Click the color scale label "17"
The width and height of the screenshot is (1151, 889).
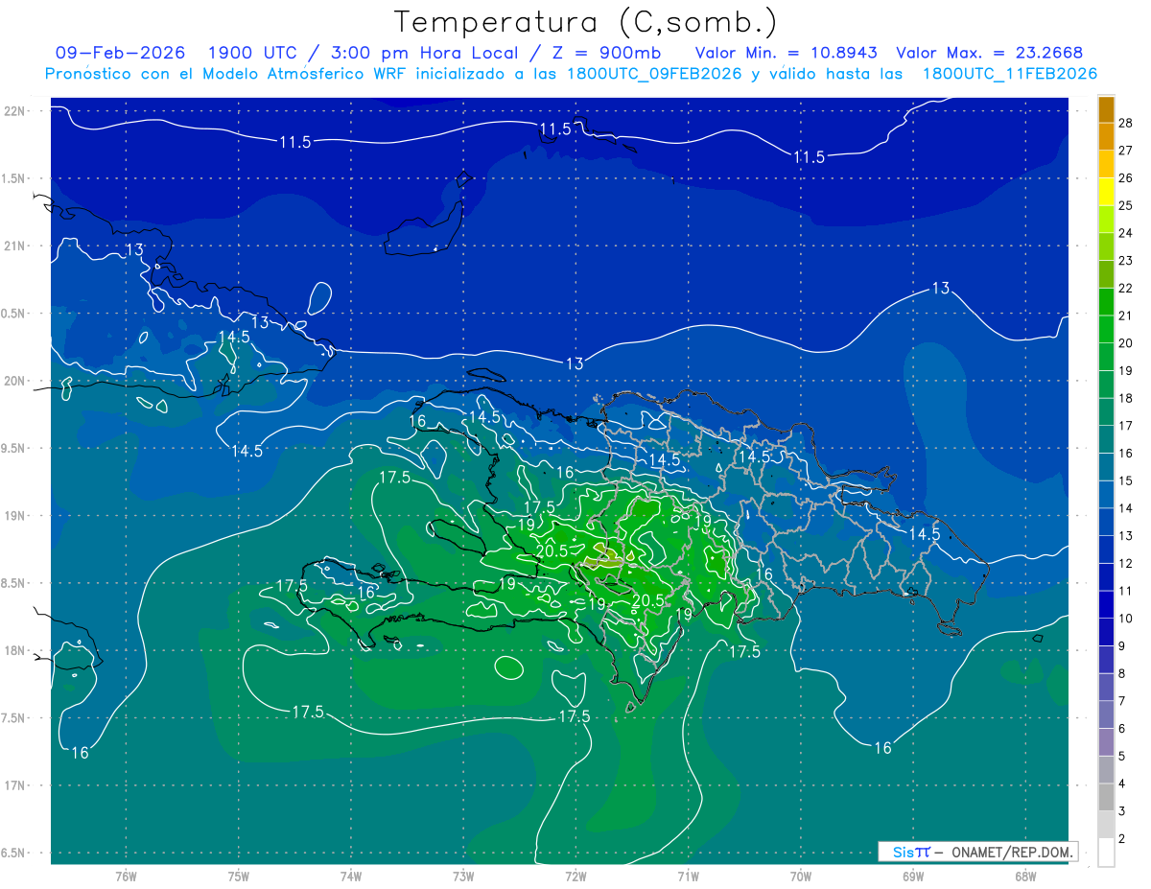click(1126, 426)
